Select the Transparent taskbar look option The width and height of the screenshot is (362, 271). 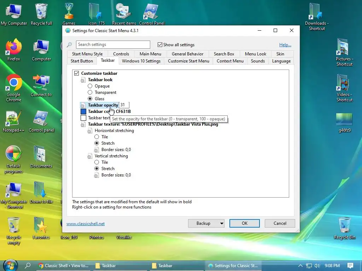90,92
